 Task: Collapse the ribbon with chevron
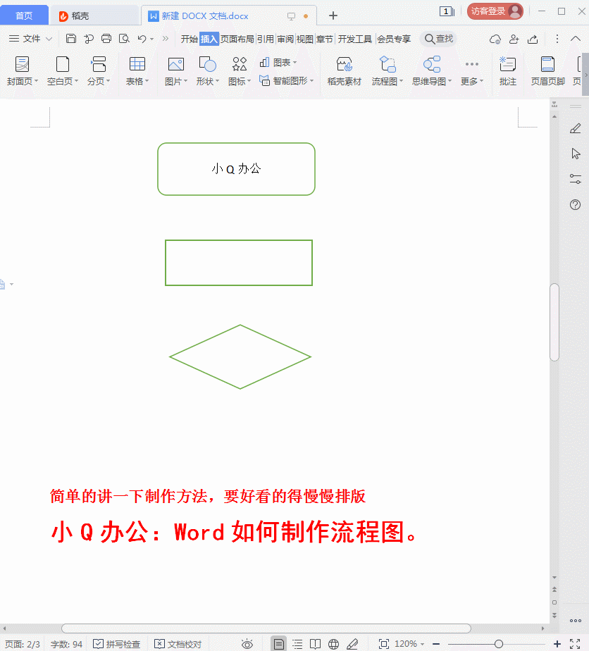(576, 39)
